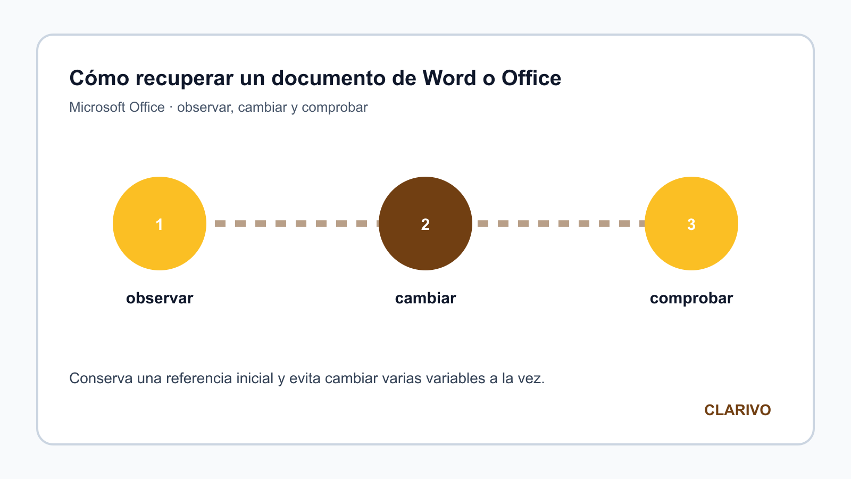
Task: Click the title 'Cómo recuperar un documento de Word o Office'
Action: click(315, 78)
